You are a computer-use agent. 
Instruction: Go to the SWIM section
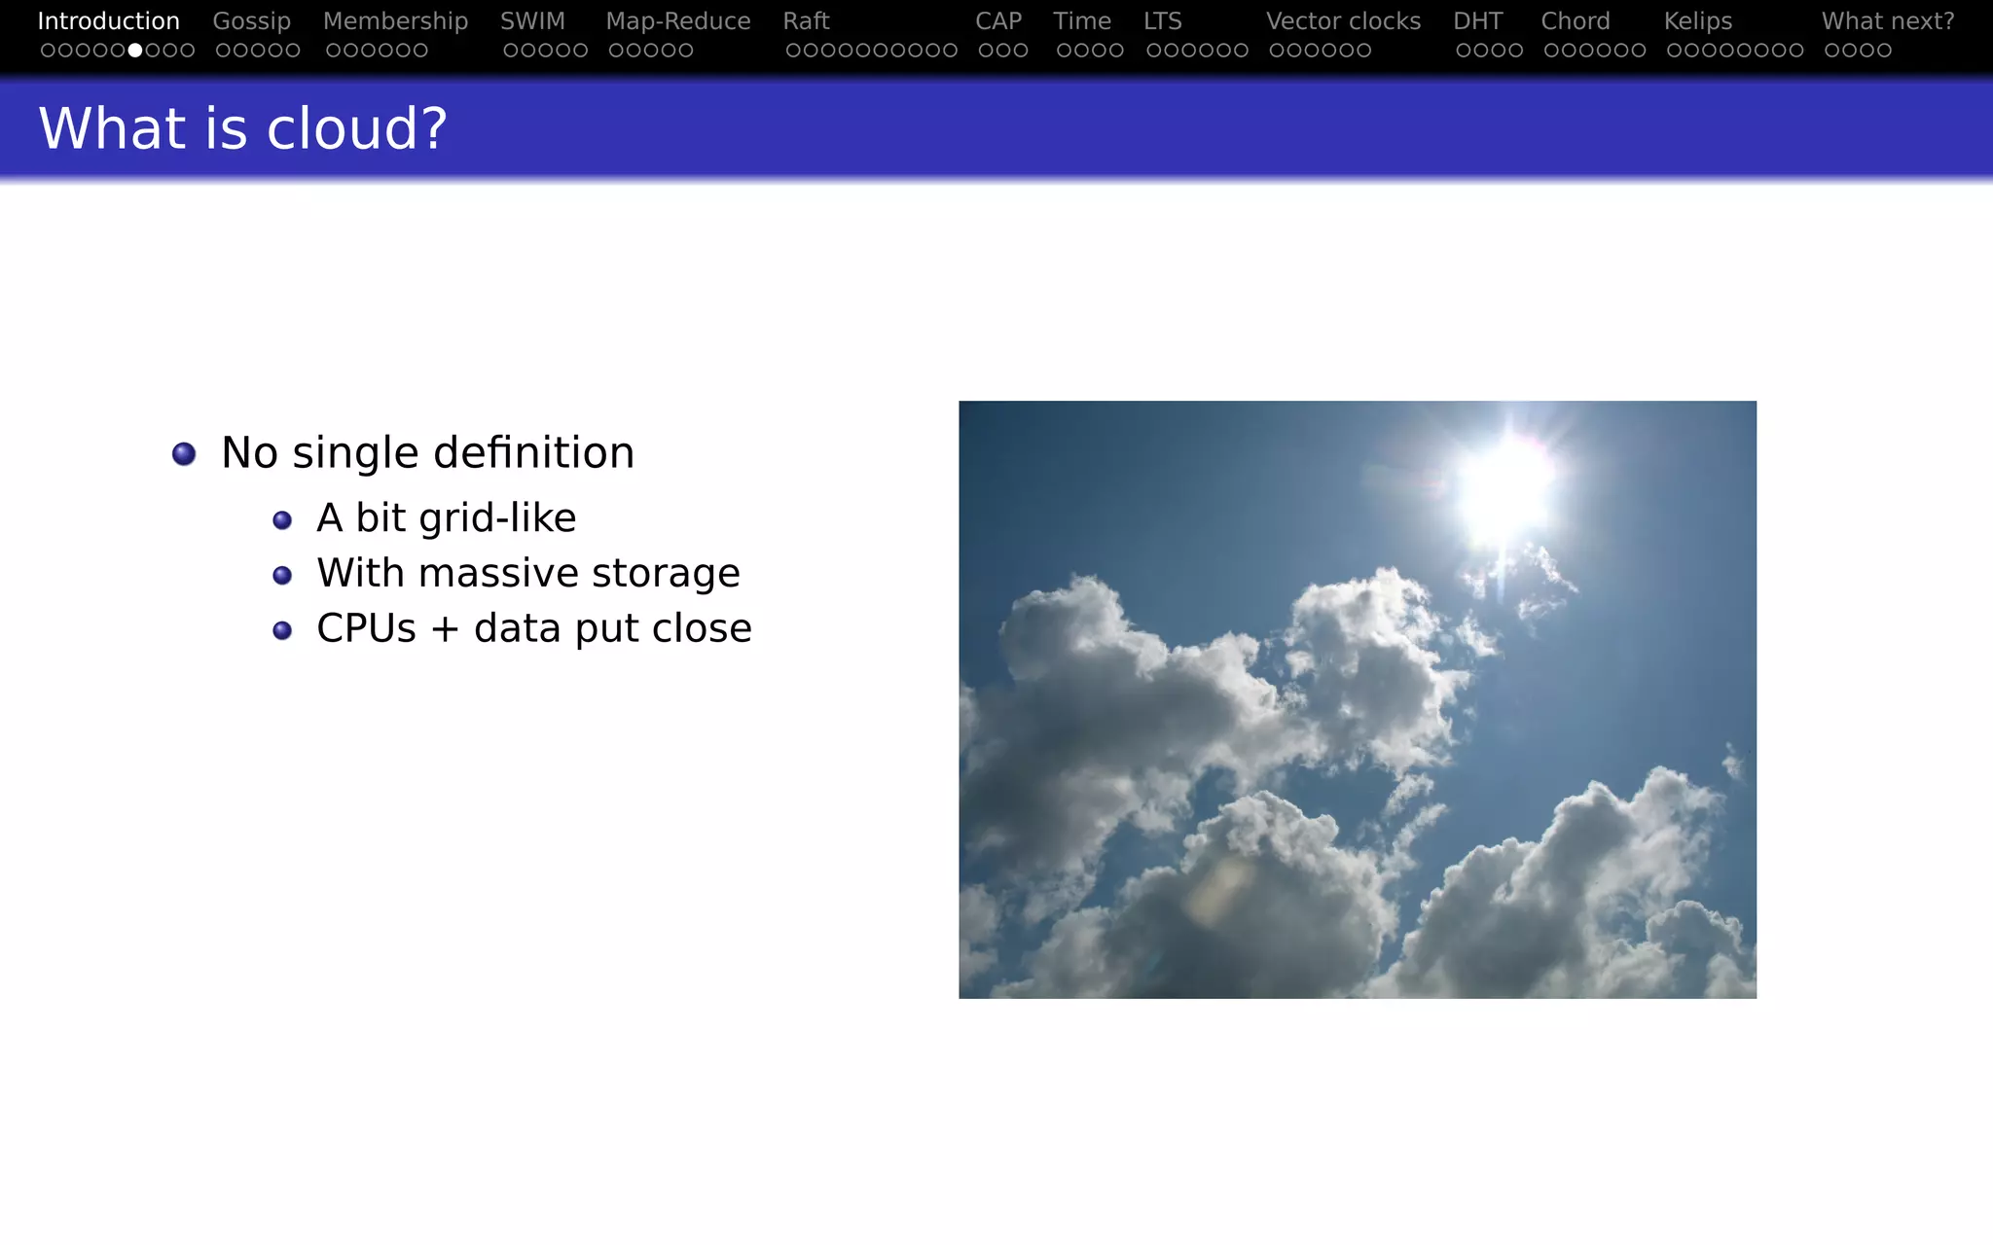pyautogui.click(x=532, y=21)
